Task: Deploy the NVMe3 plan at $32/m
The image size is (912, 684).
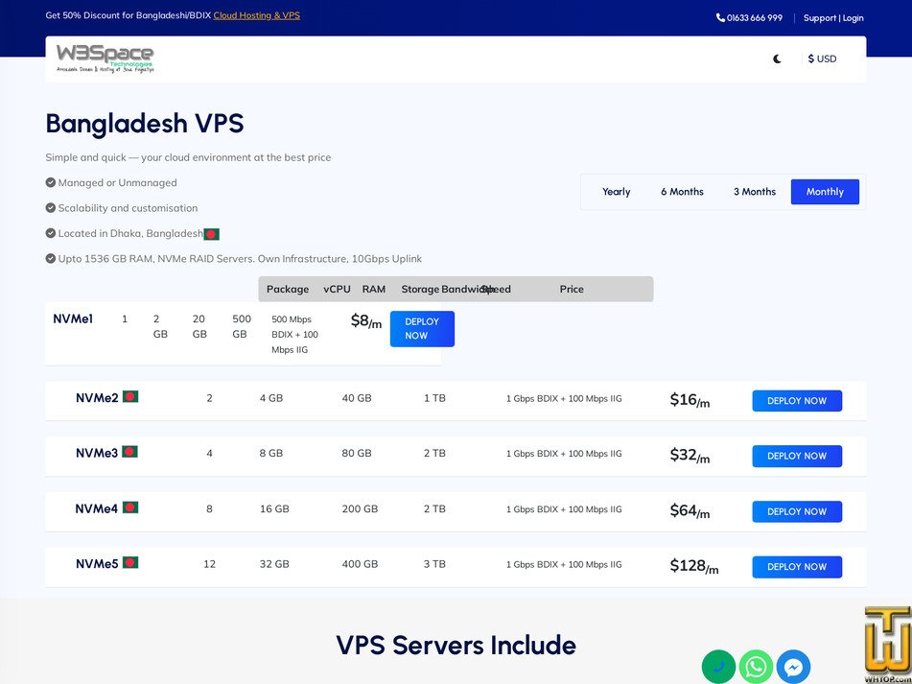Action: [797, 456]
